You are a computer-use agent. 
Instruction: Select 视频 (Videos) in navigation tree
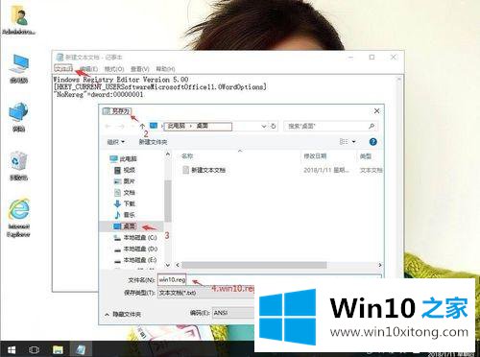point(125,170)
